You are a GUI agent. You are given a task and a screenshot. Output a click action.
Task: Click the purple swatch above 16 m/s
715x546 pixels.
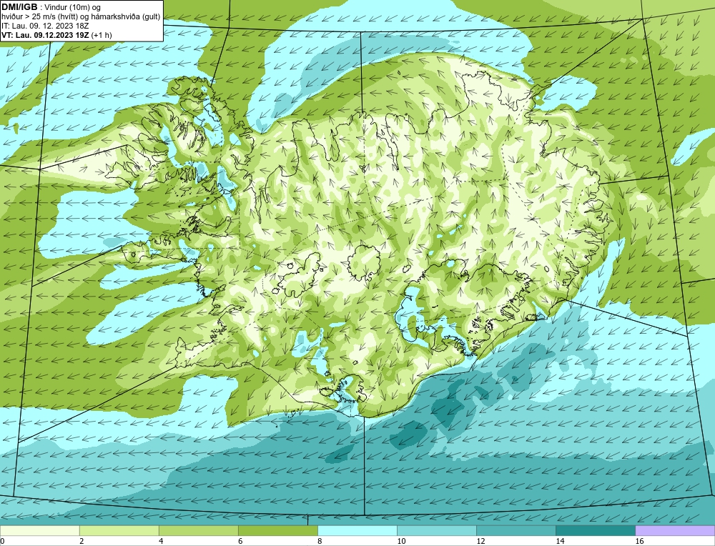675,530
